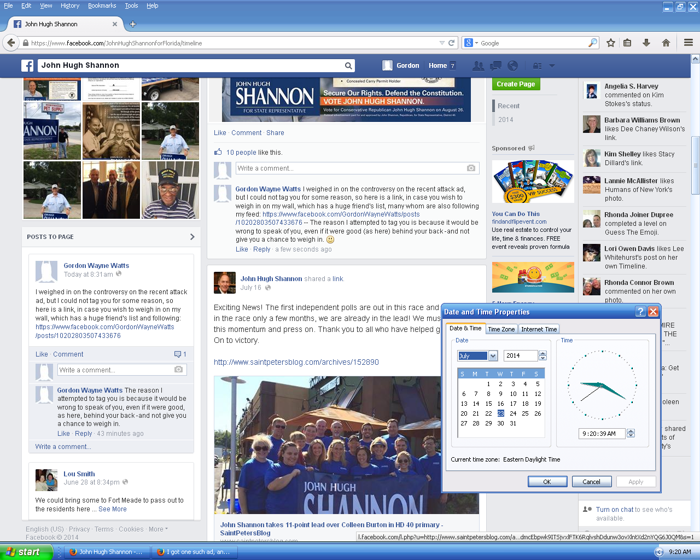Open the History menu
Viewport: 700px width, 560px height.
tap(70, 5)
